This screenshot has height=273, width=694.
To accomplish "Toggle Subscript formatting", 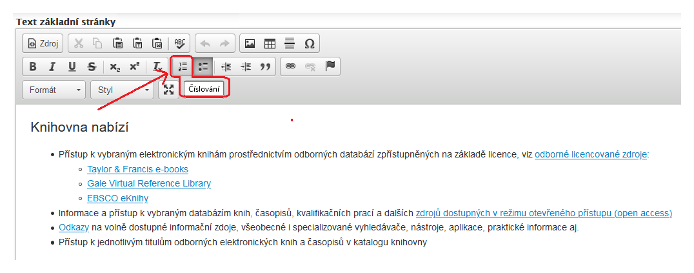I will tap(115, 66).
